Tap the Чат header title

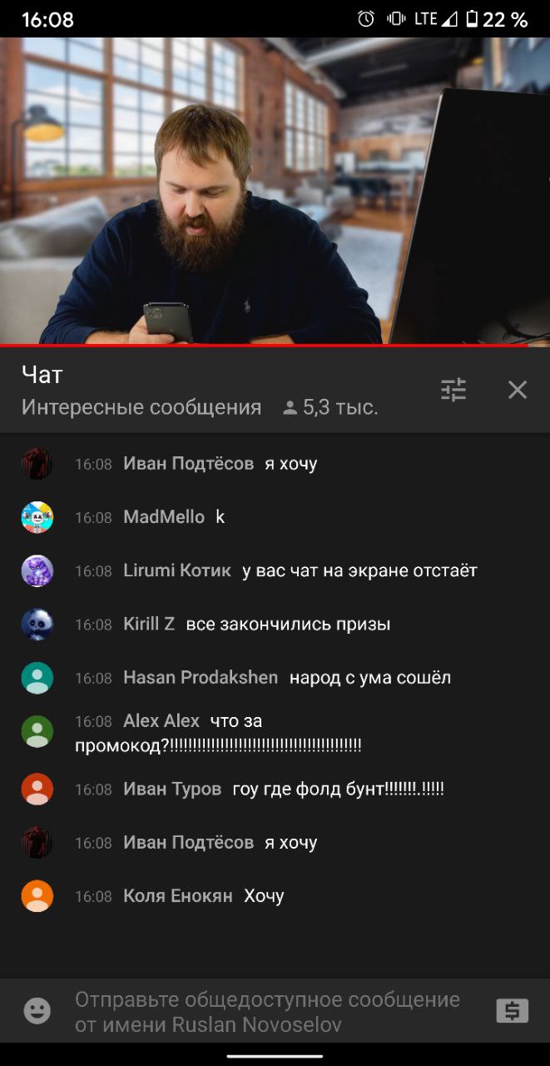click(x=42, y=375)
